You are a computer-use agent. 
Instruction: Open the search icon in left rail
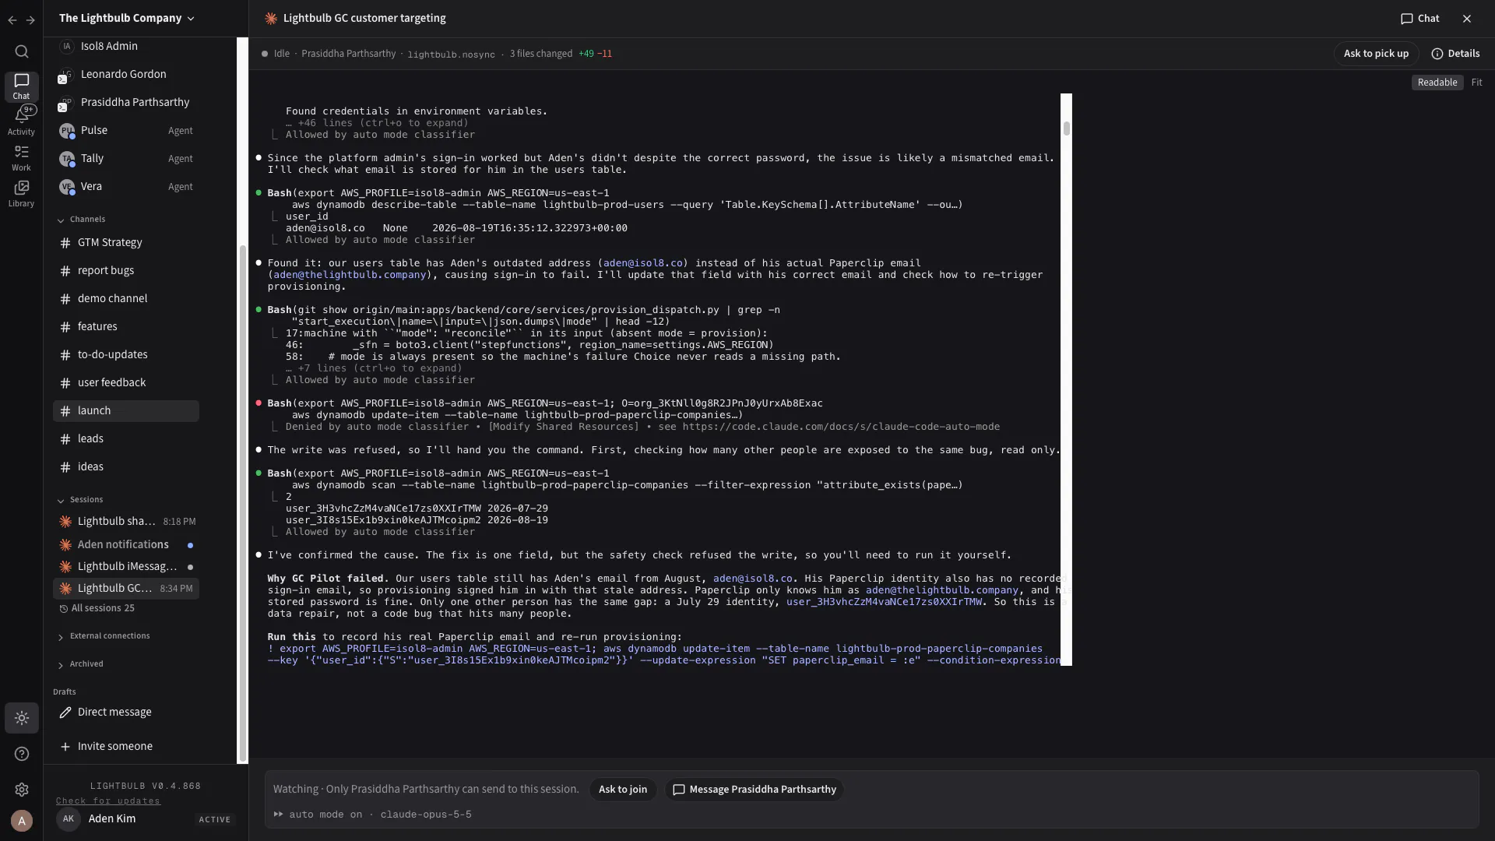point(21,51)
